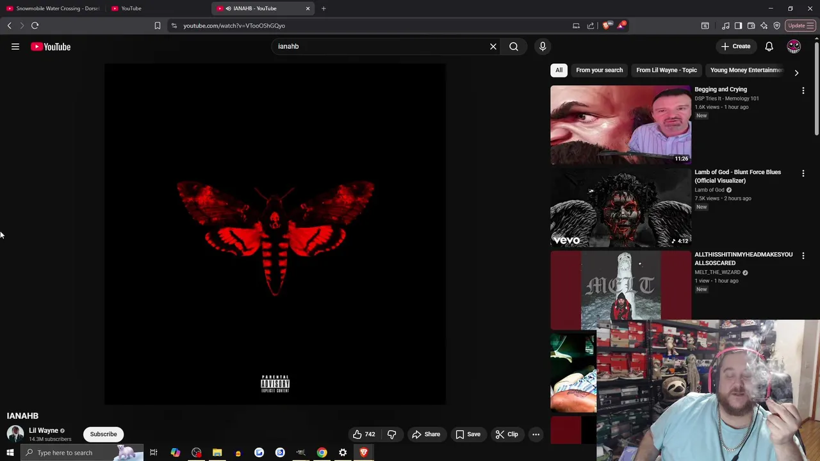Click the youtube.com address bar

(372, 26)
